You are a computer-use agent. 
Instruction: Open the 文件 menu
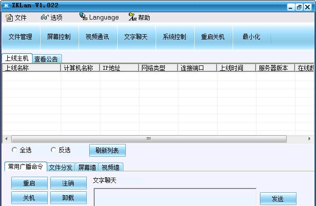(x=16, y=18)
